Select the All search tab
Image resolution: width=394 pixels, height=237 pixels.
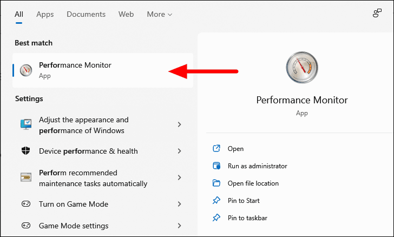[x=19, y=14]
